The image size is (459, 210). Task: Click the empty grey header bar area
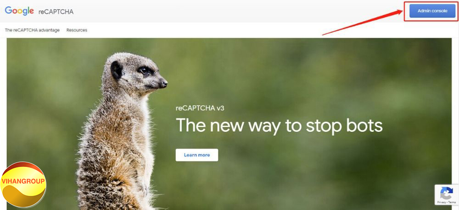pyautogui.click(x=234, y=11)
